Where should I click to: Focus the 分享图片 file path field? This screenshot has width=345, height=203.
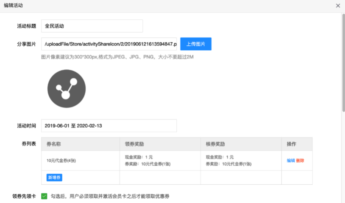(109, 44)
